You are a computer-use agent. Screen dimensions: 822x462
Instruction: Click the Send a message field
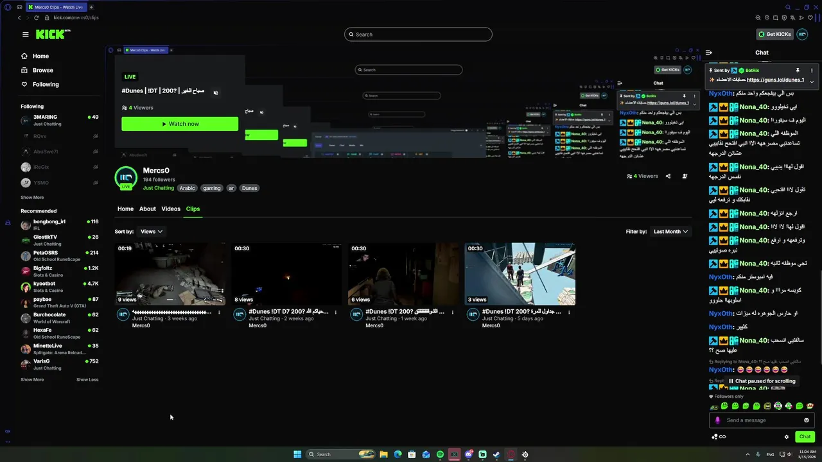(763, 420)
